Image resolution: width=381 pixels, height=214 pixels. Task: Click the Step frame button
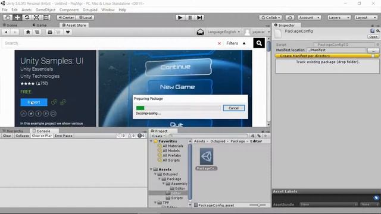click(x=199, y=17)
